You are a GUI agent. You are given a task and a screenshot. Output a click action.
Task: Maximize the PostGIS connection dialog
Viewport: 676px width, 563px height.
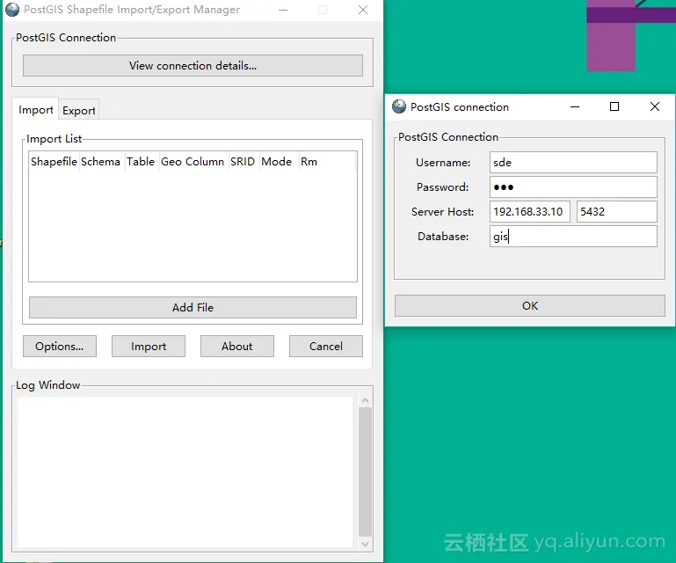614,106
